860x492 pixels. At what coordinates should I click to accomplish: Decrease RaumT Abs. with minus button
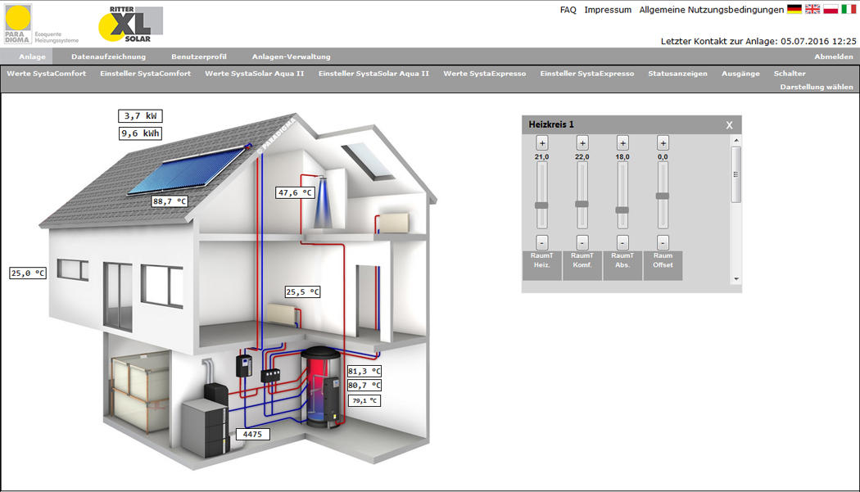click(622, 242)
